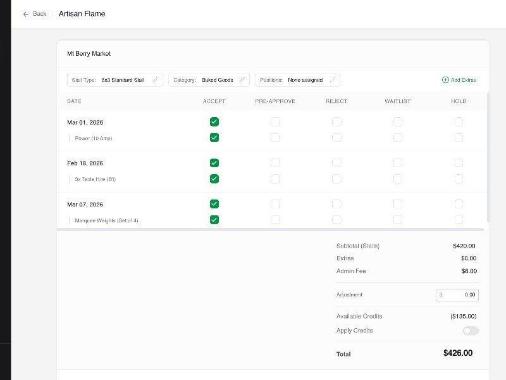Check Waitlist for Mar 07, 2026
This screenshot has width=506, height=380.
click(x=397, y=204)
